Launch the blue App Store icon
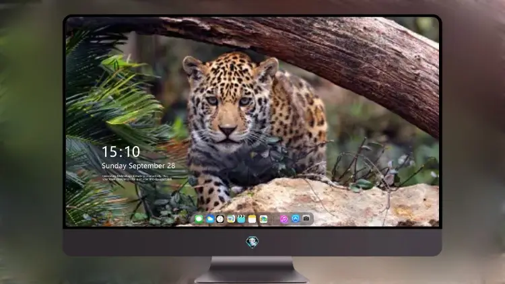This screenshot has width=505, height=284. tap(296, 219)
